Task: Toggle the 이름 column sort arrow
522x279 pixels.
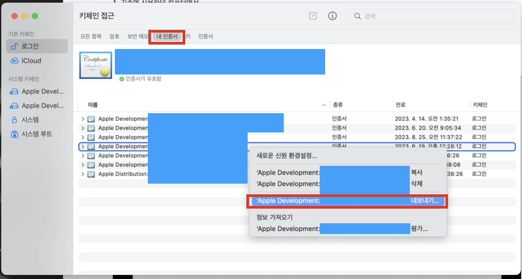Action: coord(324,105)
